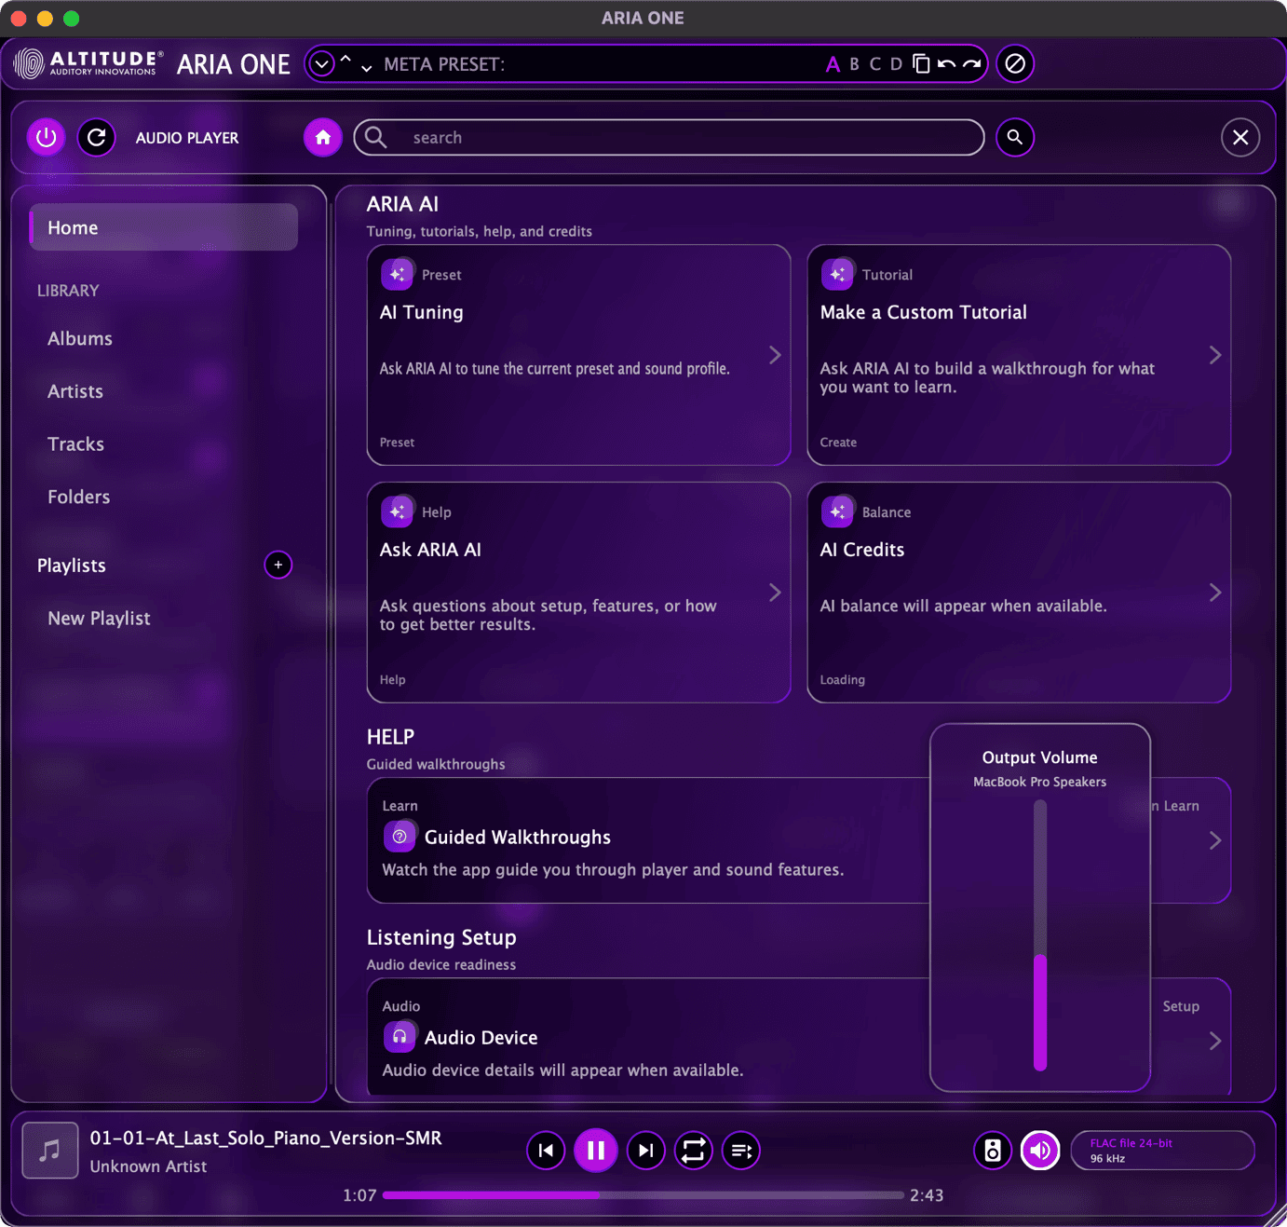Open Folders in the library

(x=79, y=497)
